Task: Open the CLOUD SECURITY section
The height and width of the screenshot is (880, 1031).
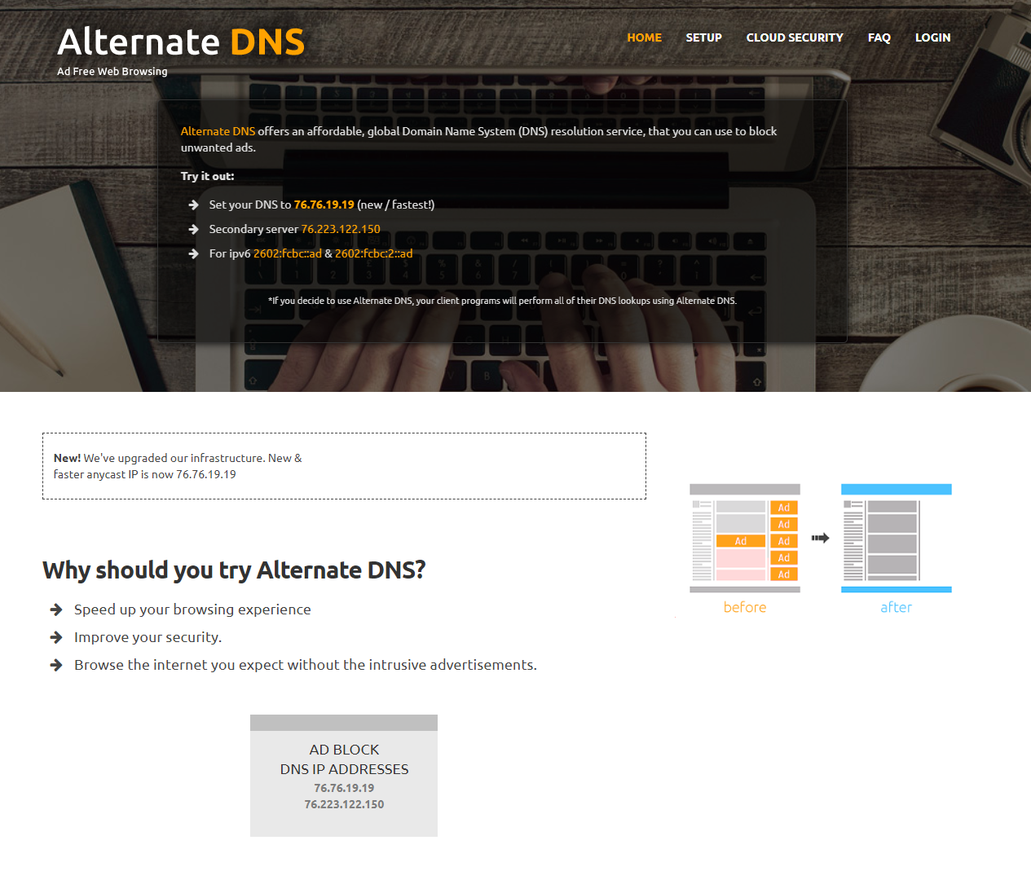Action: pos(795,37)
